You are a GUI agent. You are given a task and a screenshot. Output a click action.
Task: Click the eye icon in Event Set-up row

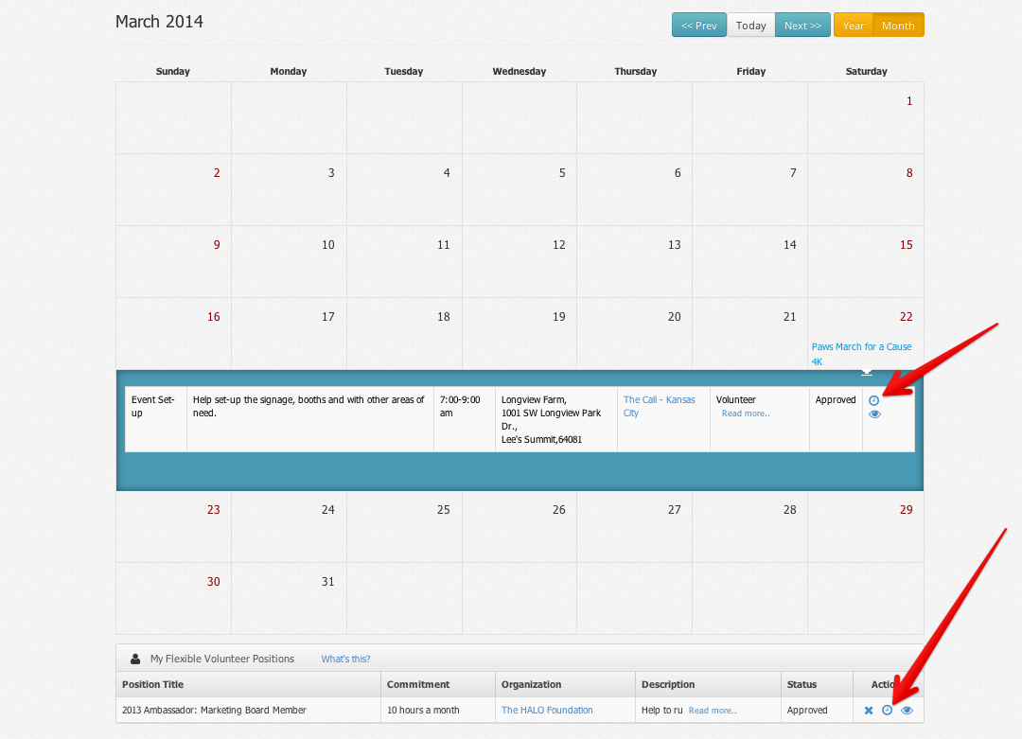874,413
